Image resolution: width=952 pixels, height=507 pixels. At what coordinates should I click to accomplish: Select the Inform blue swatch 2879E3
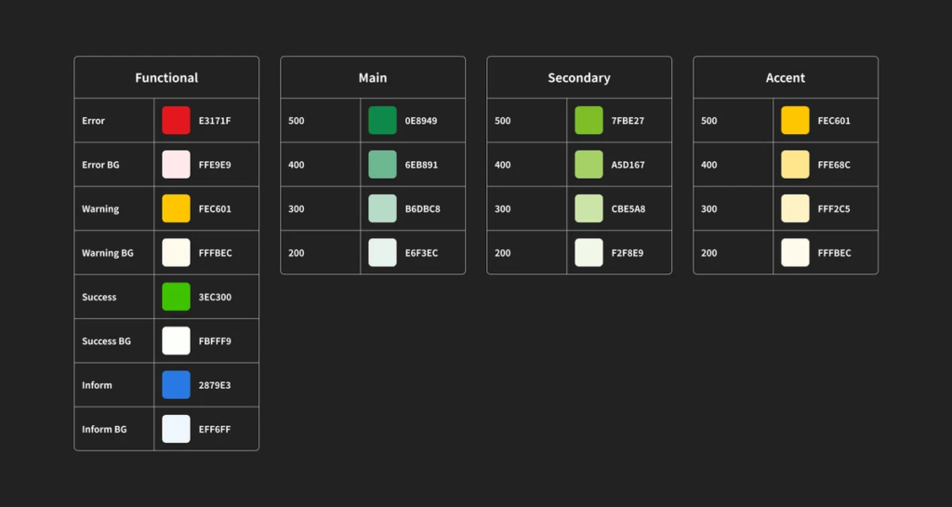coord(176,385)
